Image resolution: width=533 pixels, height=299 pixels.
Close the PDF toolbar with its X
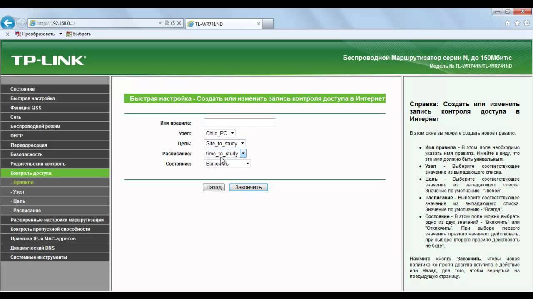pos(7,34)
